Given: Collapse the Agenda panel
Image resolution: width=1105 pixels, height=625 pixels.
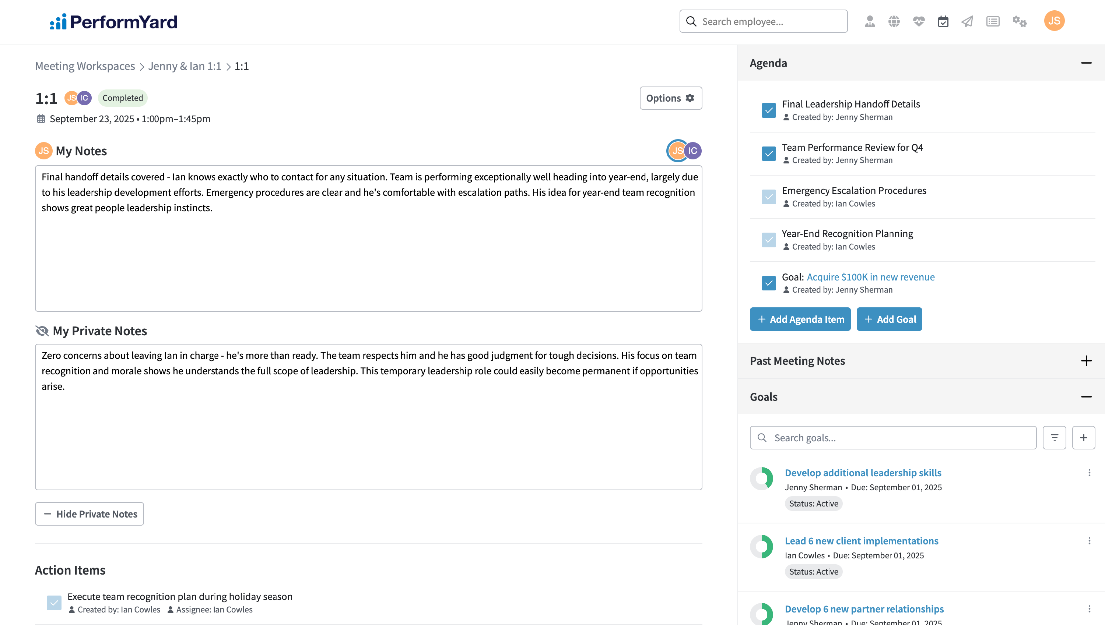Looking at the screenshot, I should pyautogui.click(x=1086, y=63).
